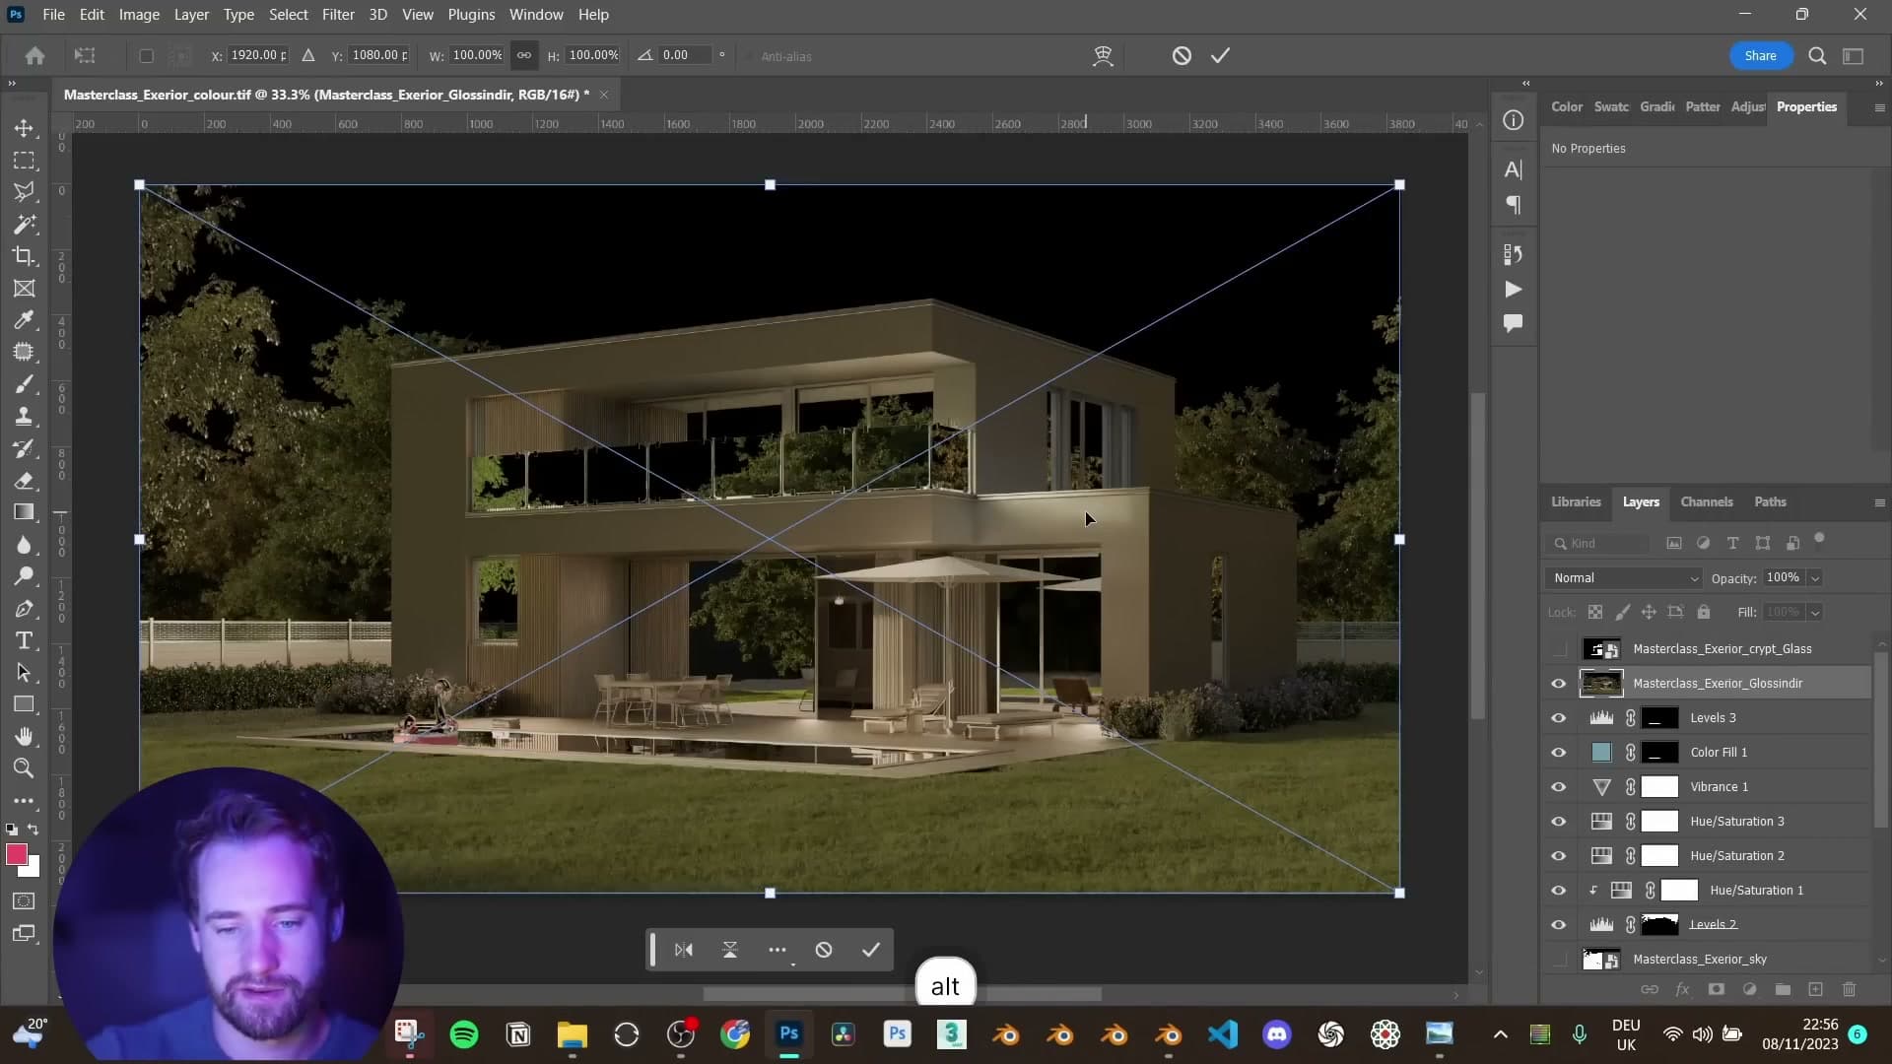Open the Filter menu
This screenshot has width=1892, height=1064.
338,15
